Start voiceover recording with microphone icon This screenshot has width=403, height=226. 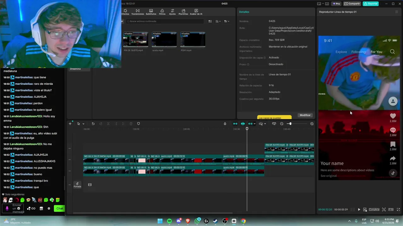[225, 124]
